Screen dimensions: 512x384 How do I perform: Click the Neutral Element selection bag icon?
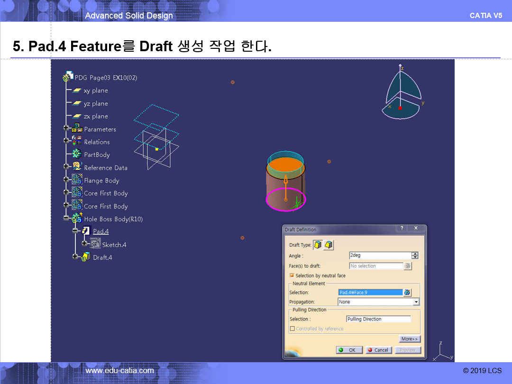[x=407, y=293]
